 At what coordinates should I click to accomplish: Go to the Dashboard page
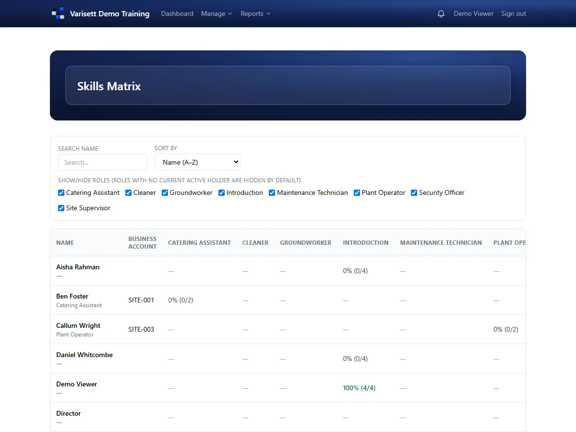[x=177, y=14]
